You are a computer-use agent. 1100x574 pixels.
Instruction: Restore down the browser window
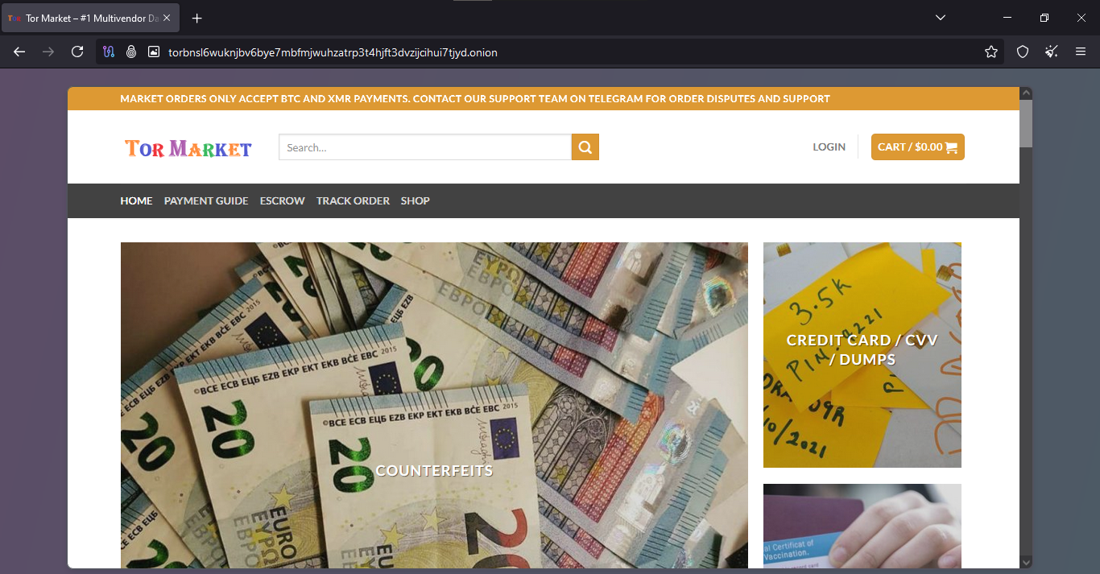click(1044, 18)
